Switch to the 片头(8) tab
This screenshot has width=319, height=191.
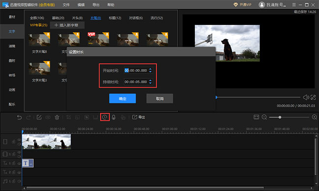tap(78, 18)
